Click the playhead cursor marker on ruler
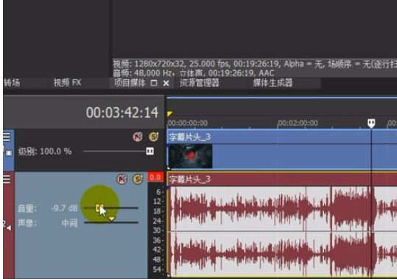Viewport: 397px width, 279px height. pyautogui.click(x=371, y=123)
